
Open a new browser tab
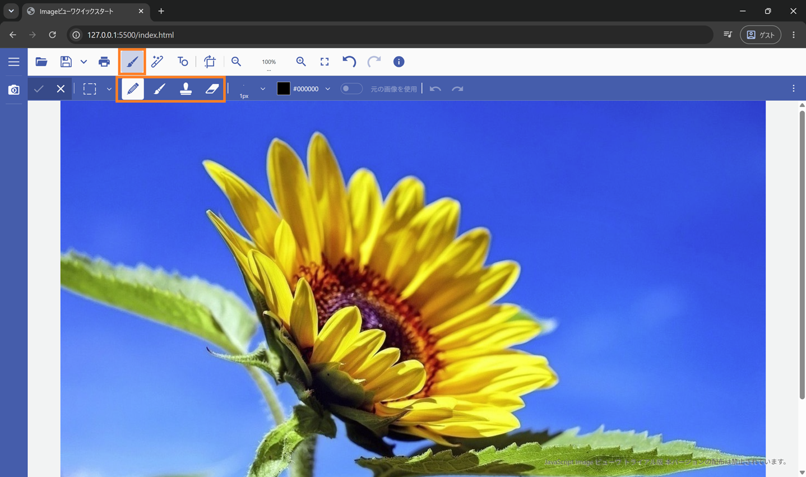click(161, 11)
